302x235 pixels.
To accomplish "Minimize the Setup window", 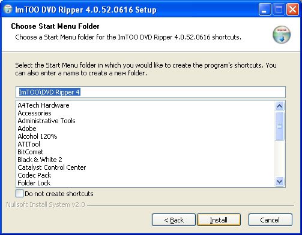I will click(265, 9).
